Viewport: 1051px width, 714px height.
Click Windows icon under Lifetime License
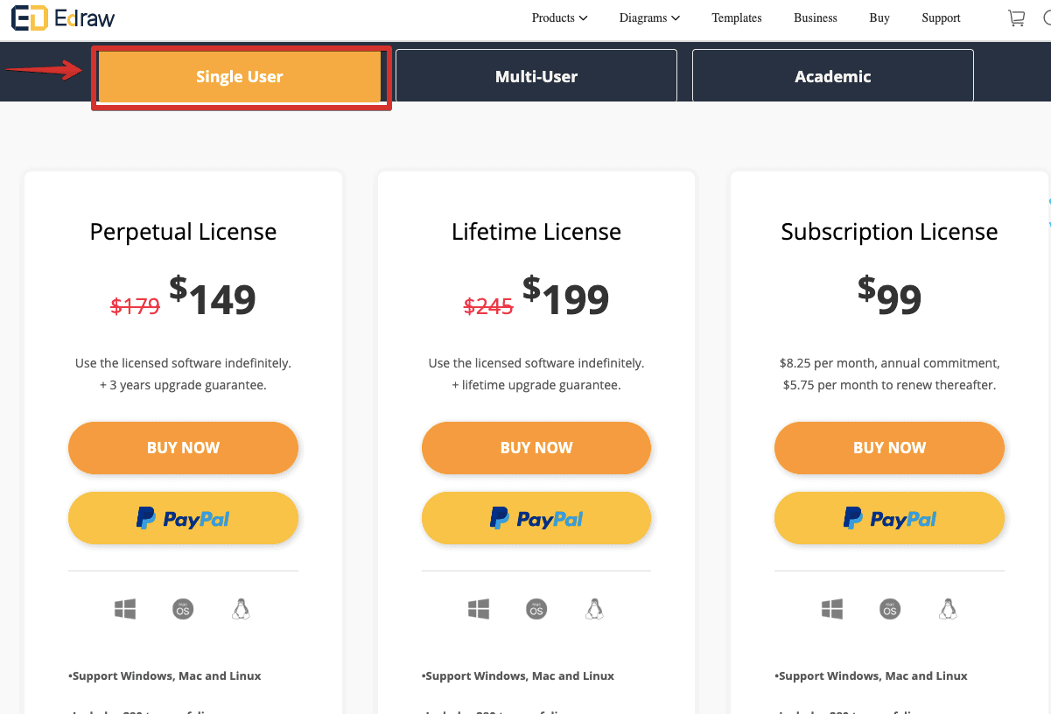click(x=479, y=609)
